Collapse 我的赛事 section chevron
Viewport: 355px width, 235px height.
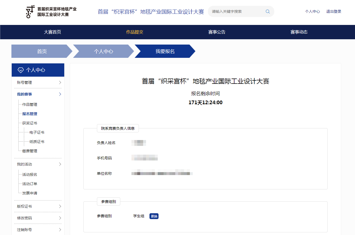click(60, 94)
